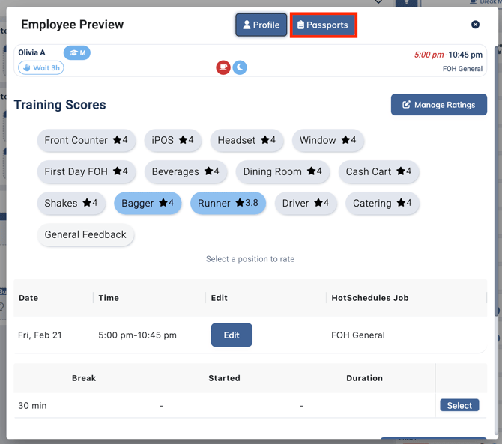The width and height of the screenshot is (502, 444).
Task: Select the Front Counter position chip
Action: coord(86,140)
